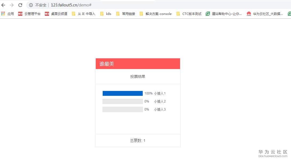
Task: Click the 小矮人3 vote option label
Action: point(160,109)
